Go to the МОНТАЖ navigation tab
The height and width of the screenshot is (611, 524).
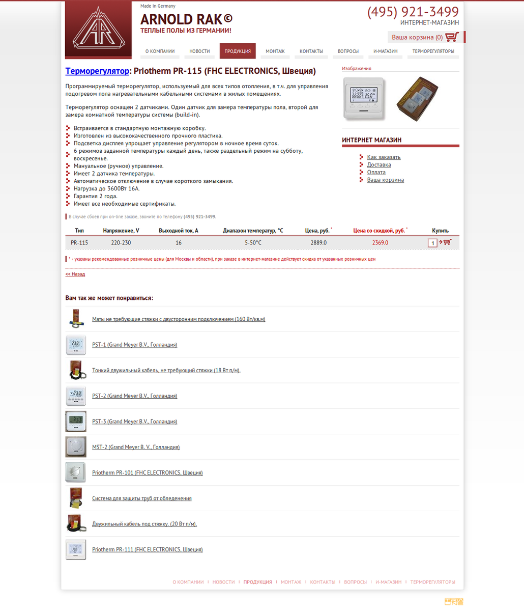point(275,51)
